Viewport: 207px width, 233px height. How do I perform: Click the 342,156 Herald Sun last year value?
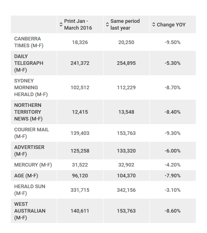(126, 190)
